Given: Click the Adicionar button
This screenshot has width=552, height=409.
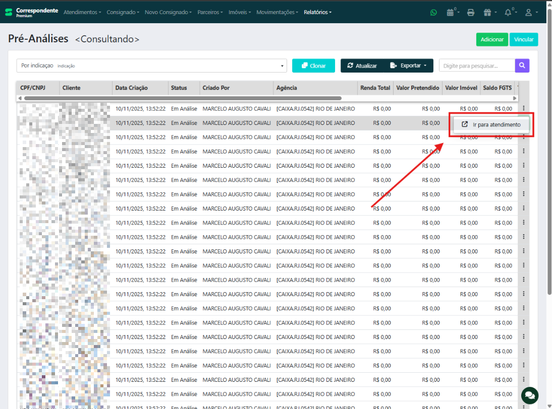Looking at the screenshot, I should (x=491, y=39).
